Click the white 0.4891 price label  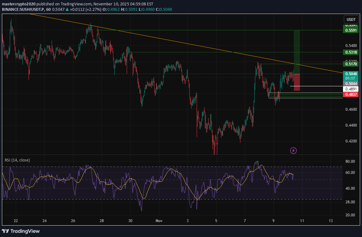tap(351, 89)
